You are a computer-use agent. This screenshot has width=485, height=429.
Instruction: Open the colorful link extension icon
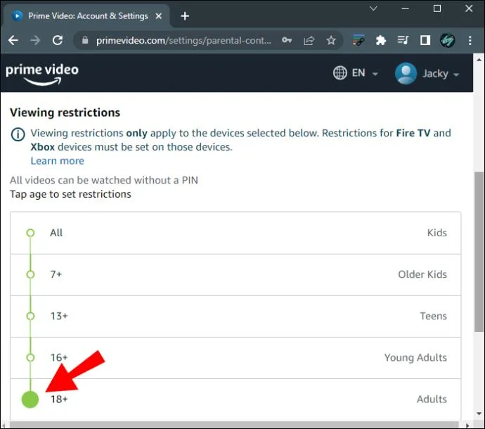point(358,40)
